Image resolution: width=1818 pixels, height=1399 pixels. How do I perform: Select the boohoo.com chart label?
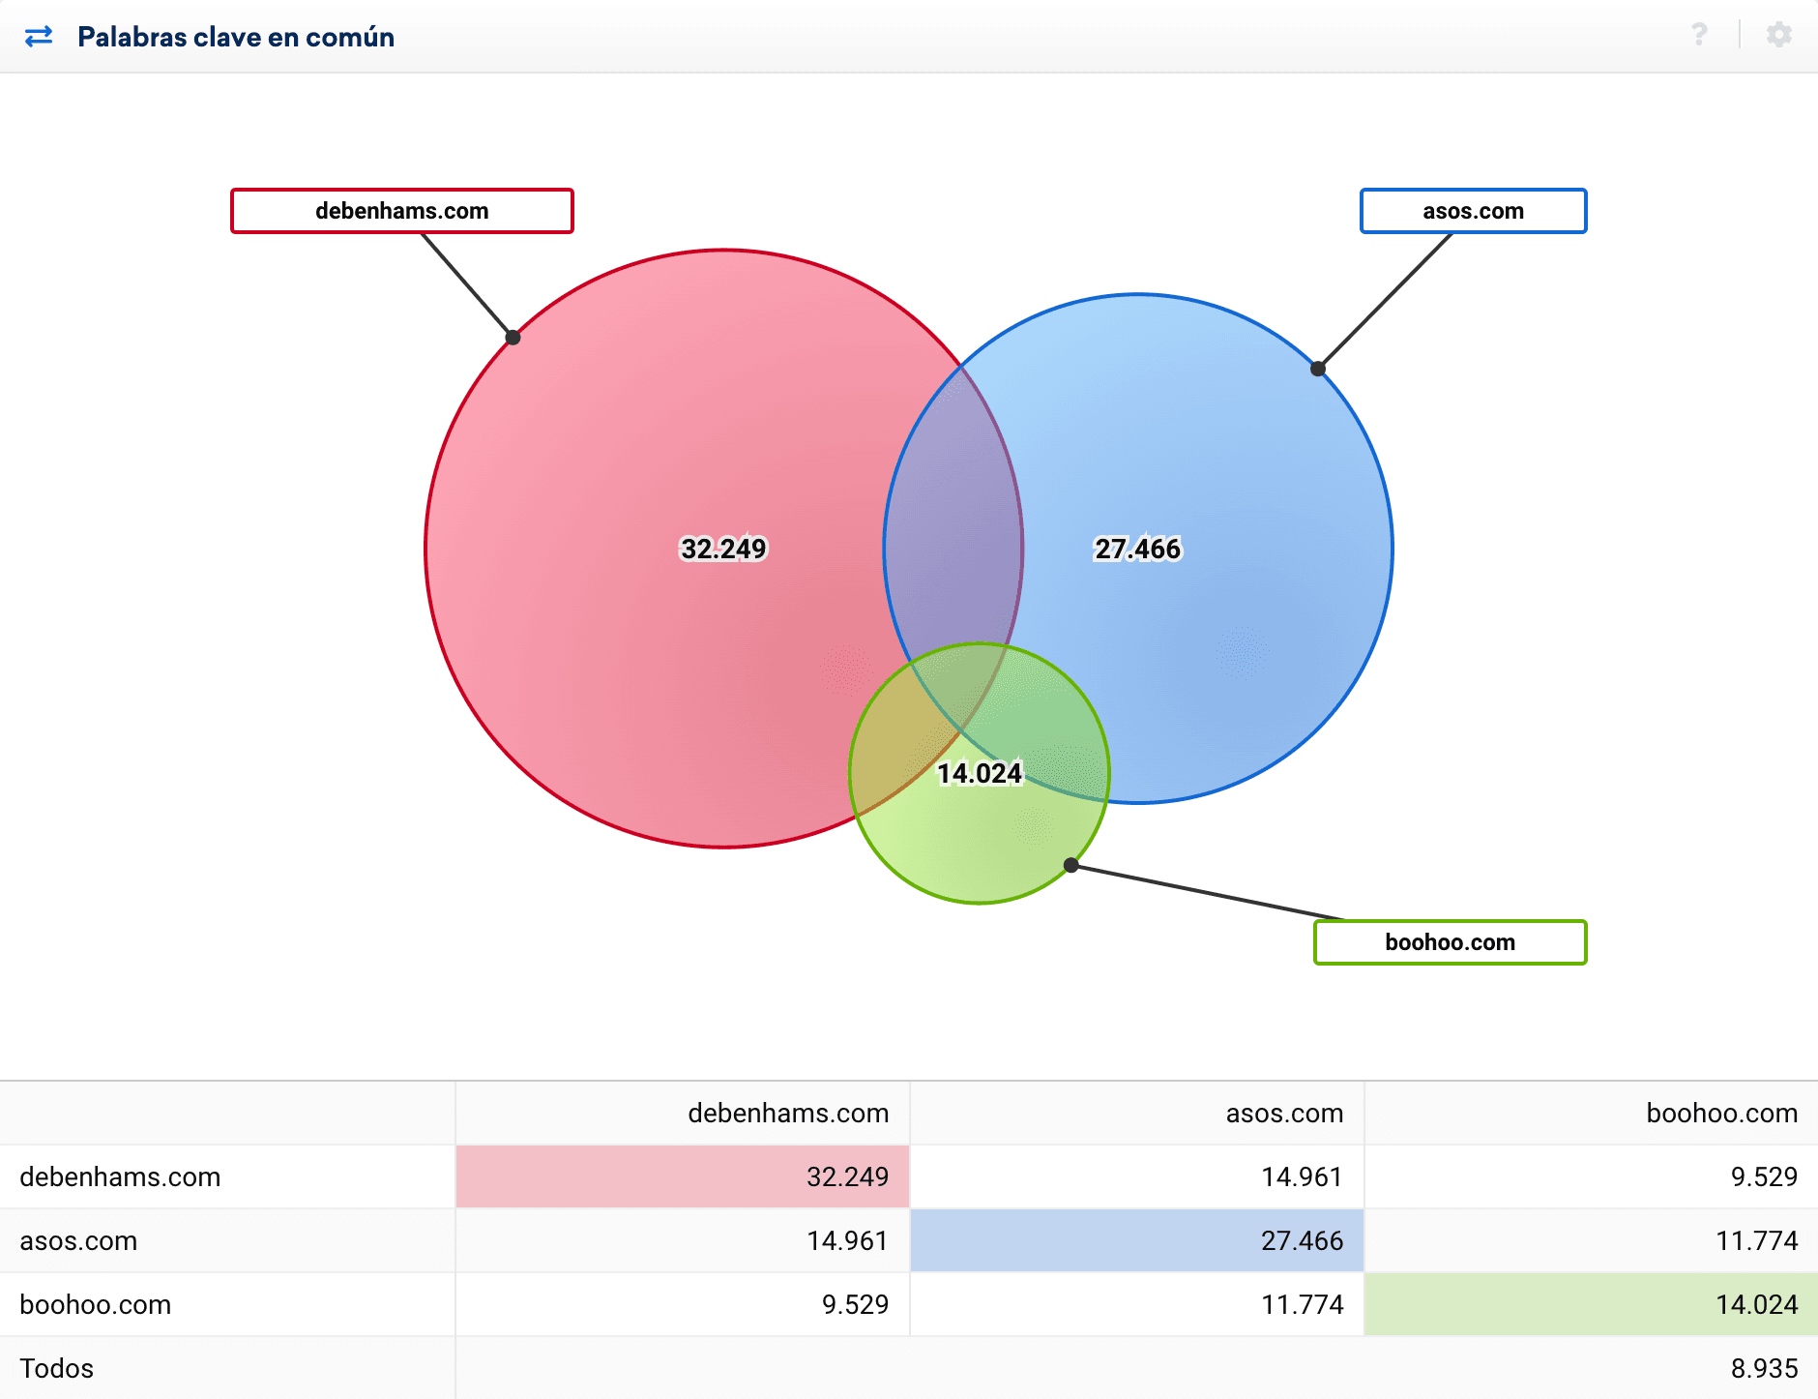coord(1450,942)
